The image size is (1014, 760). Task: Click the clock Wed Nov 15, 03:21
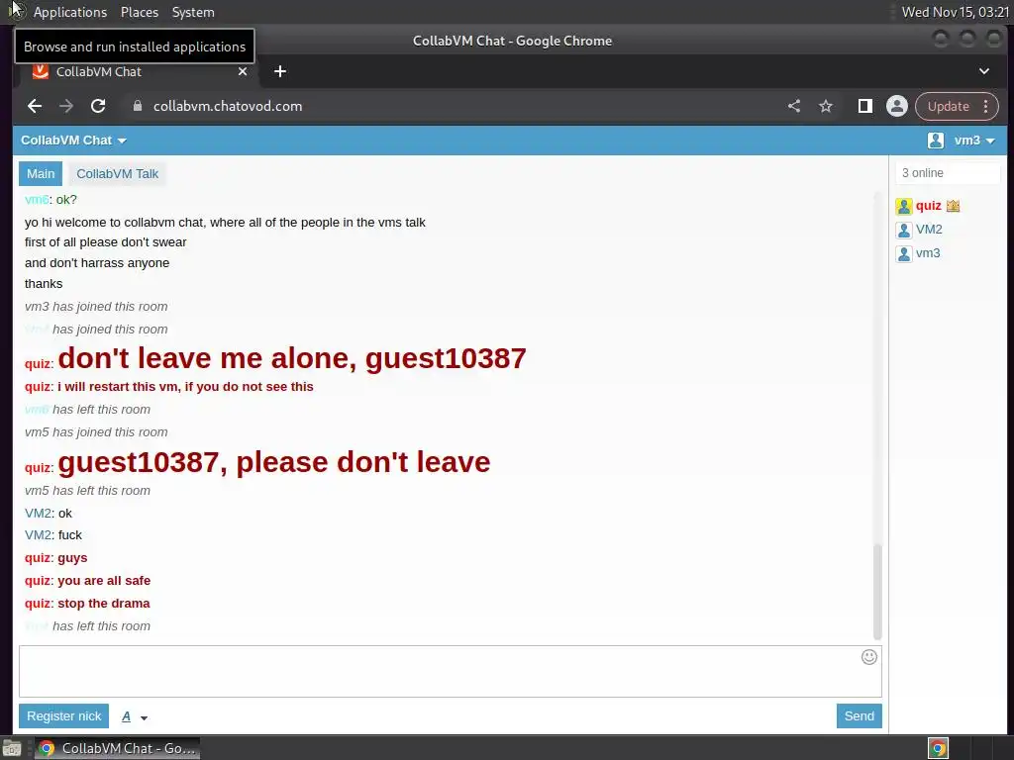(x=956, y=12)
